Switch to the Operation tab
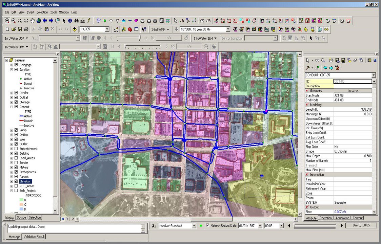The height and width of the screenshot is (244, 381). coord(326,218)
